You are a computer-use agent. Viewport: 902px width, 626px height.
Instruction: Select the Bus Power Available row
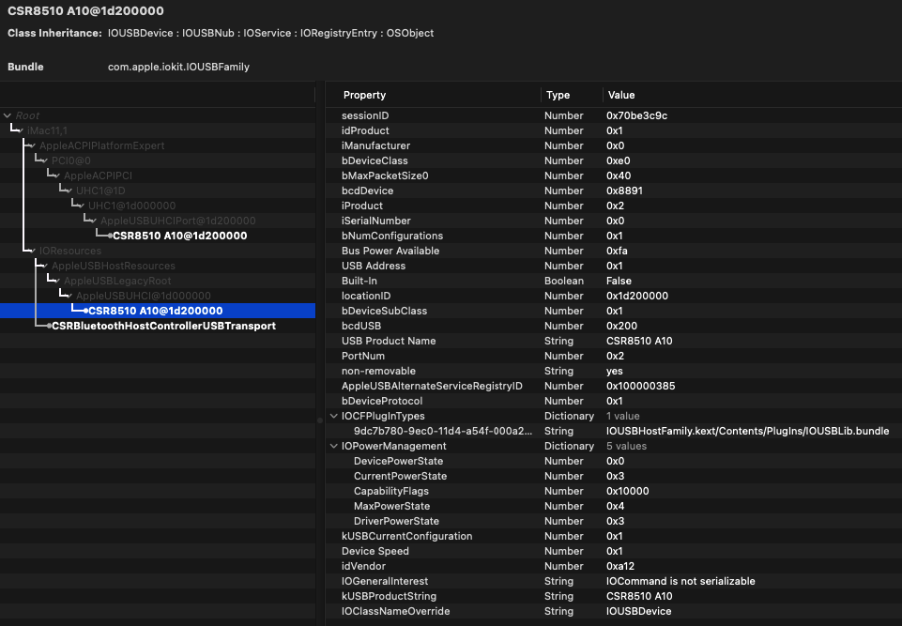[x=613, y=251]
